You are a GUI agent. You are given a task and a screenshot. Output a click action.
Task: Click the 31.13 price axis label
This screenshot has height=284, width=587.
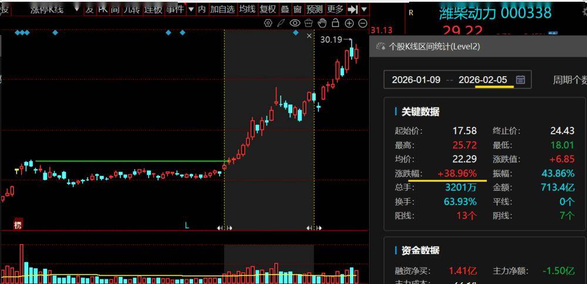pyautogui.click(x=381, y=31)
